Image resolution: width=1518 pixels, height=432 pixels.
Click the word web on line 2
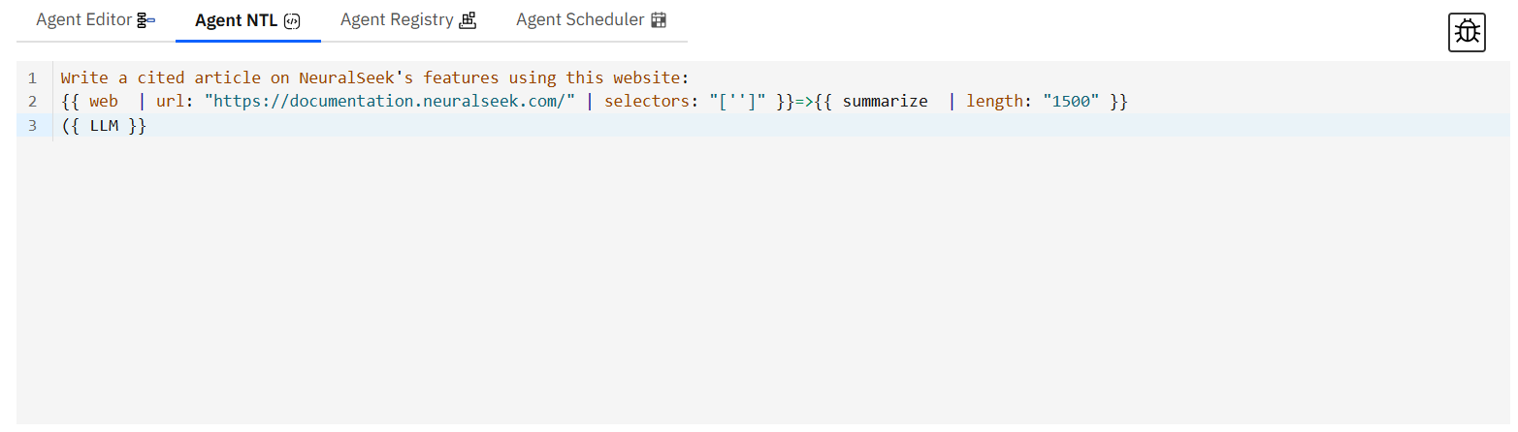pyautogui.click(x=104, y=102)
